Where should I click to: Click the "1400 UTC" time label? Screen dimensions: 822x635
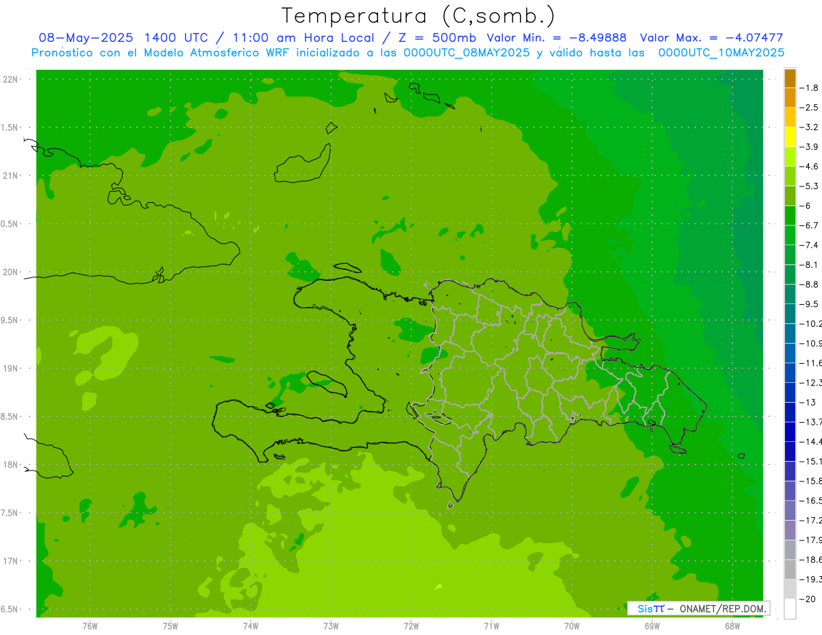175,38
